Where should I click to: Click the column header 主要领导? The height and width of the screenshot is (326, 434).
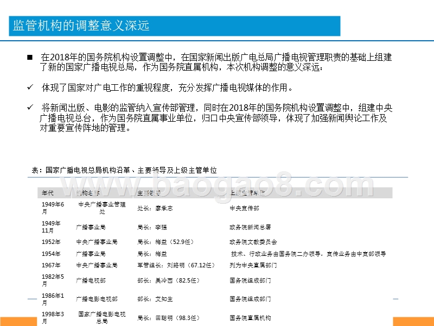149,193
